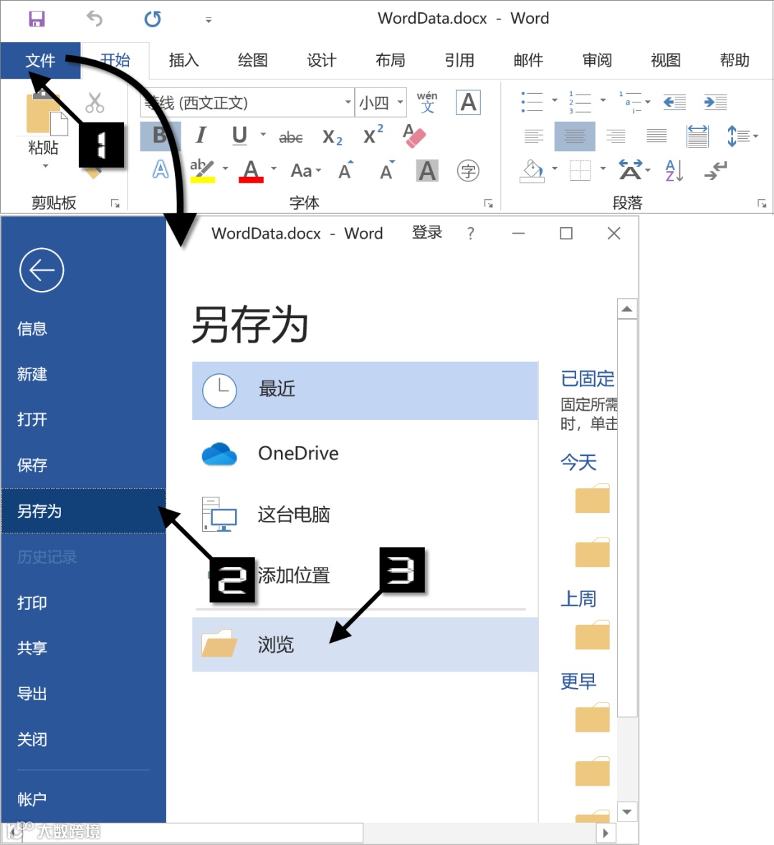The width and height of the screenshot is (774, 845).
Task: Choose 这台电脑 as save location
Action: (x=365, y=514)
